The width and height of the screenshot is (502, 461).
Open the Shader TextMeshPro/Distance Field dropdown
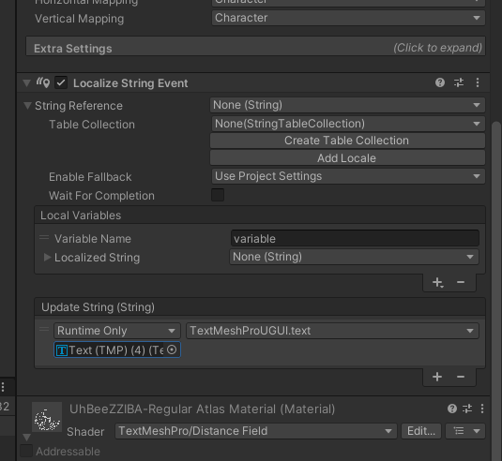tap(256, 431)
